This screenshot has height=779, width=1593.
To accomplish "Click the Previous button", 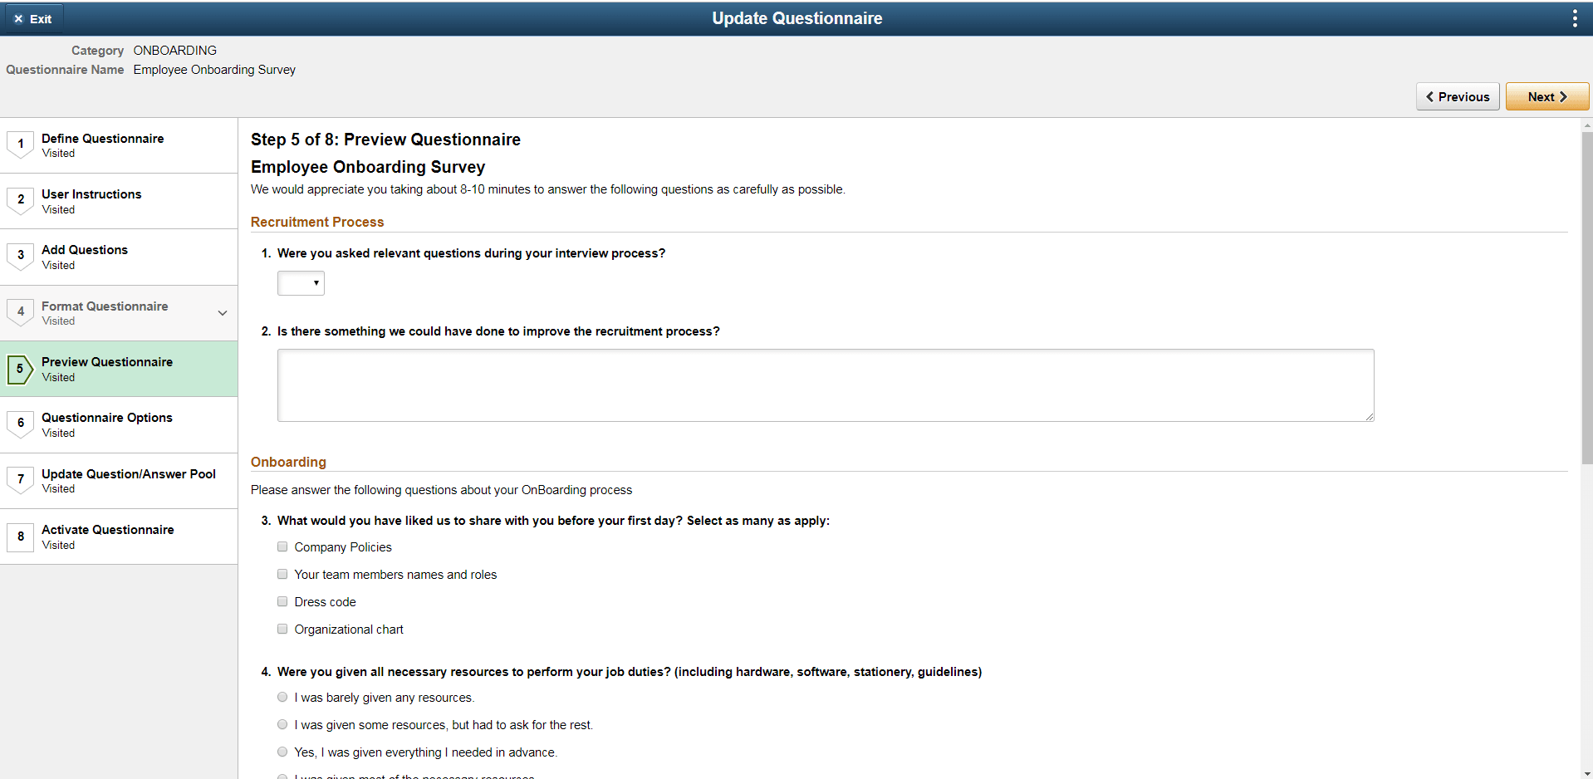I will point(1458,96).
